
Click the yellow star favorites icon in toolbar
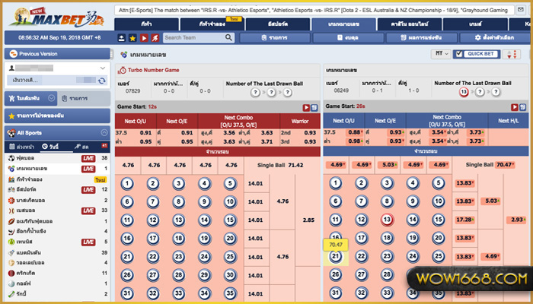[x=133, y=37]
